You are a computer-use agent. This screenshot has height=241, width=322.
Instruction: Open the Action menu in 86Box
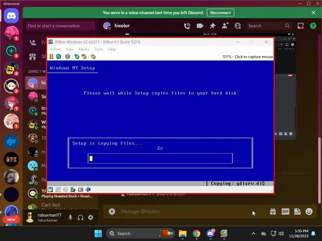click(x=55, y=49)
